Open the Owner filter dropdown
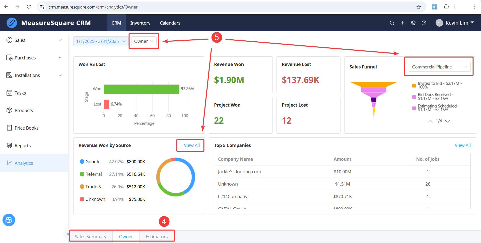This screenshot has height=243, width=481. pyautogui.click(x=144, y=41)
